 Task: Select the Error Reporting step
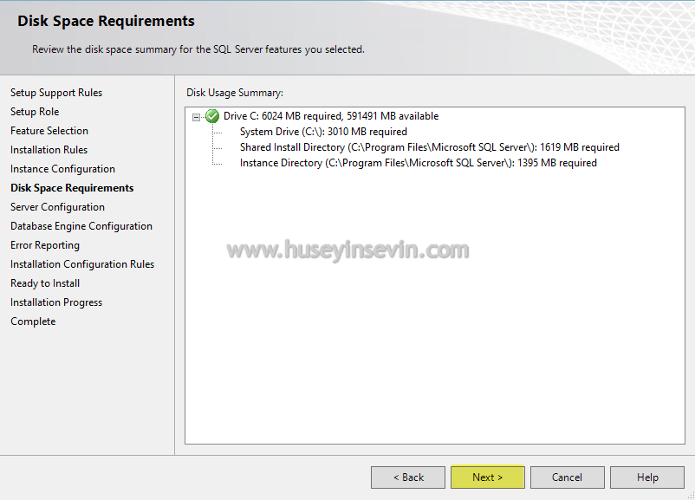45,245
